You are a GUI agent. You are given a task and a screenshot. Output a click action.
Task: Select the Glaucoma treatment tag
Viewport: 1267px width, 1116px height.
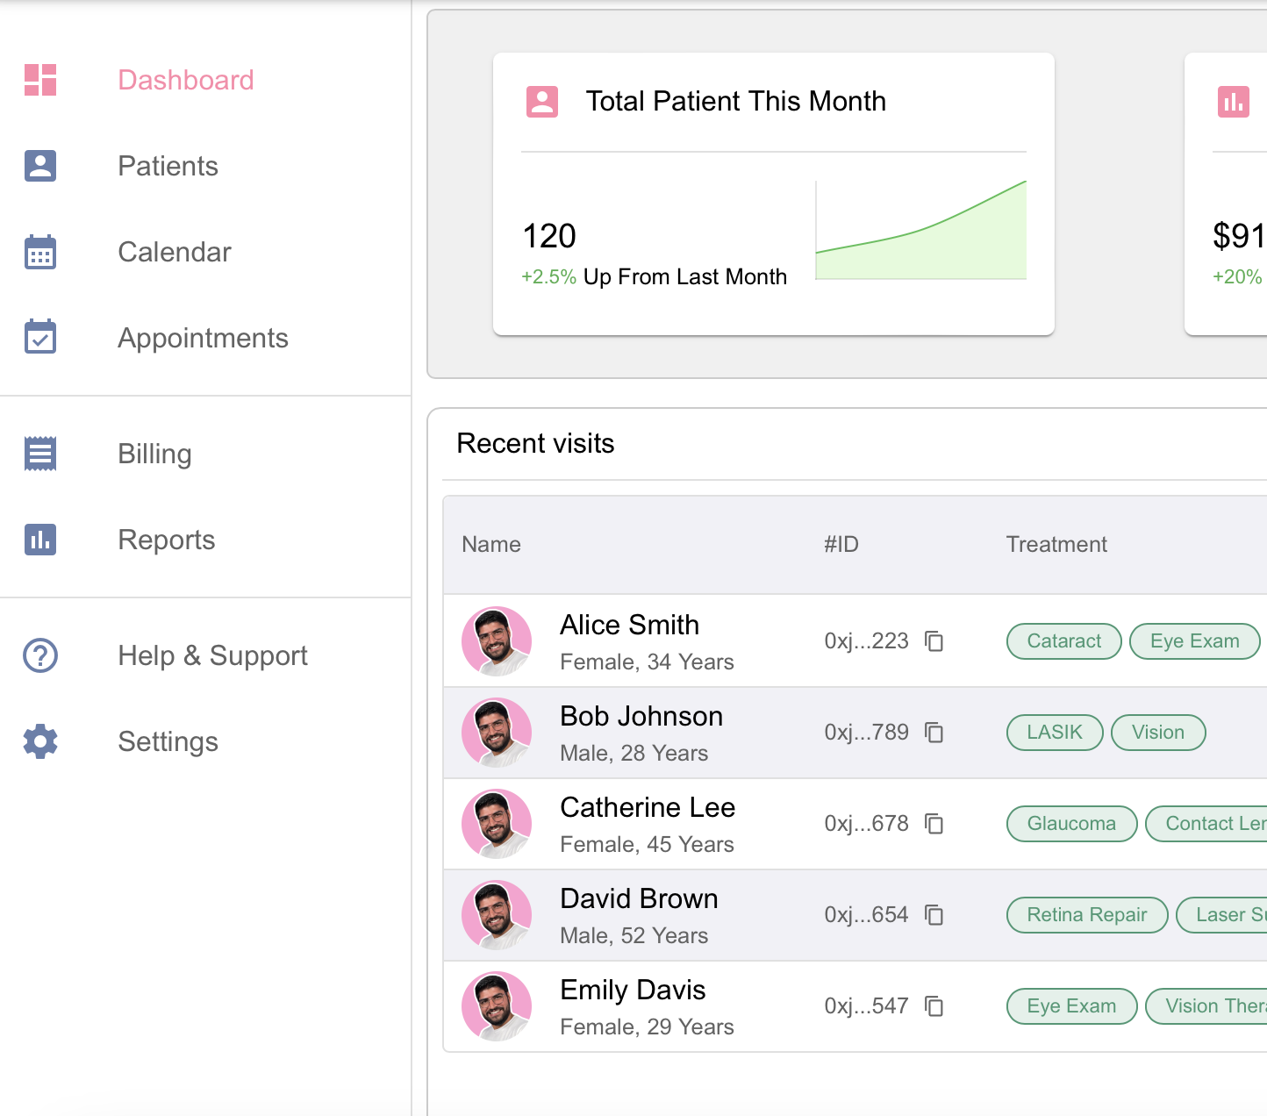point(1071,824)
